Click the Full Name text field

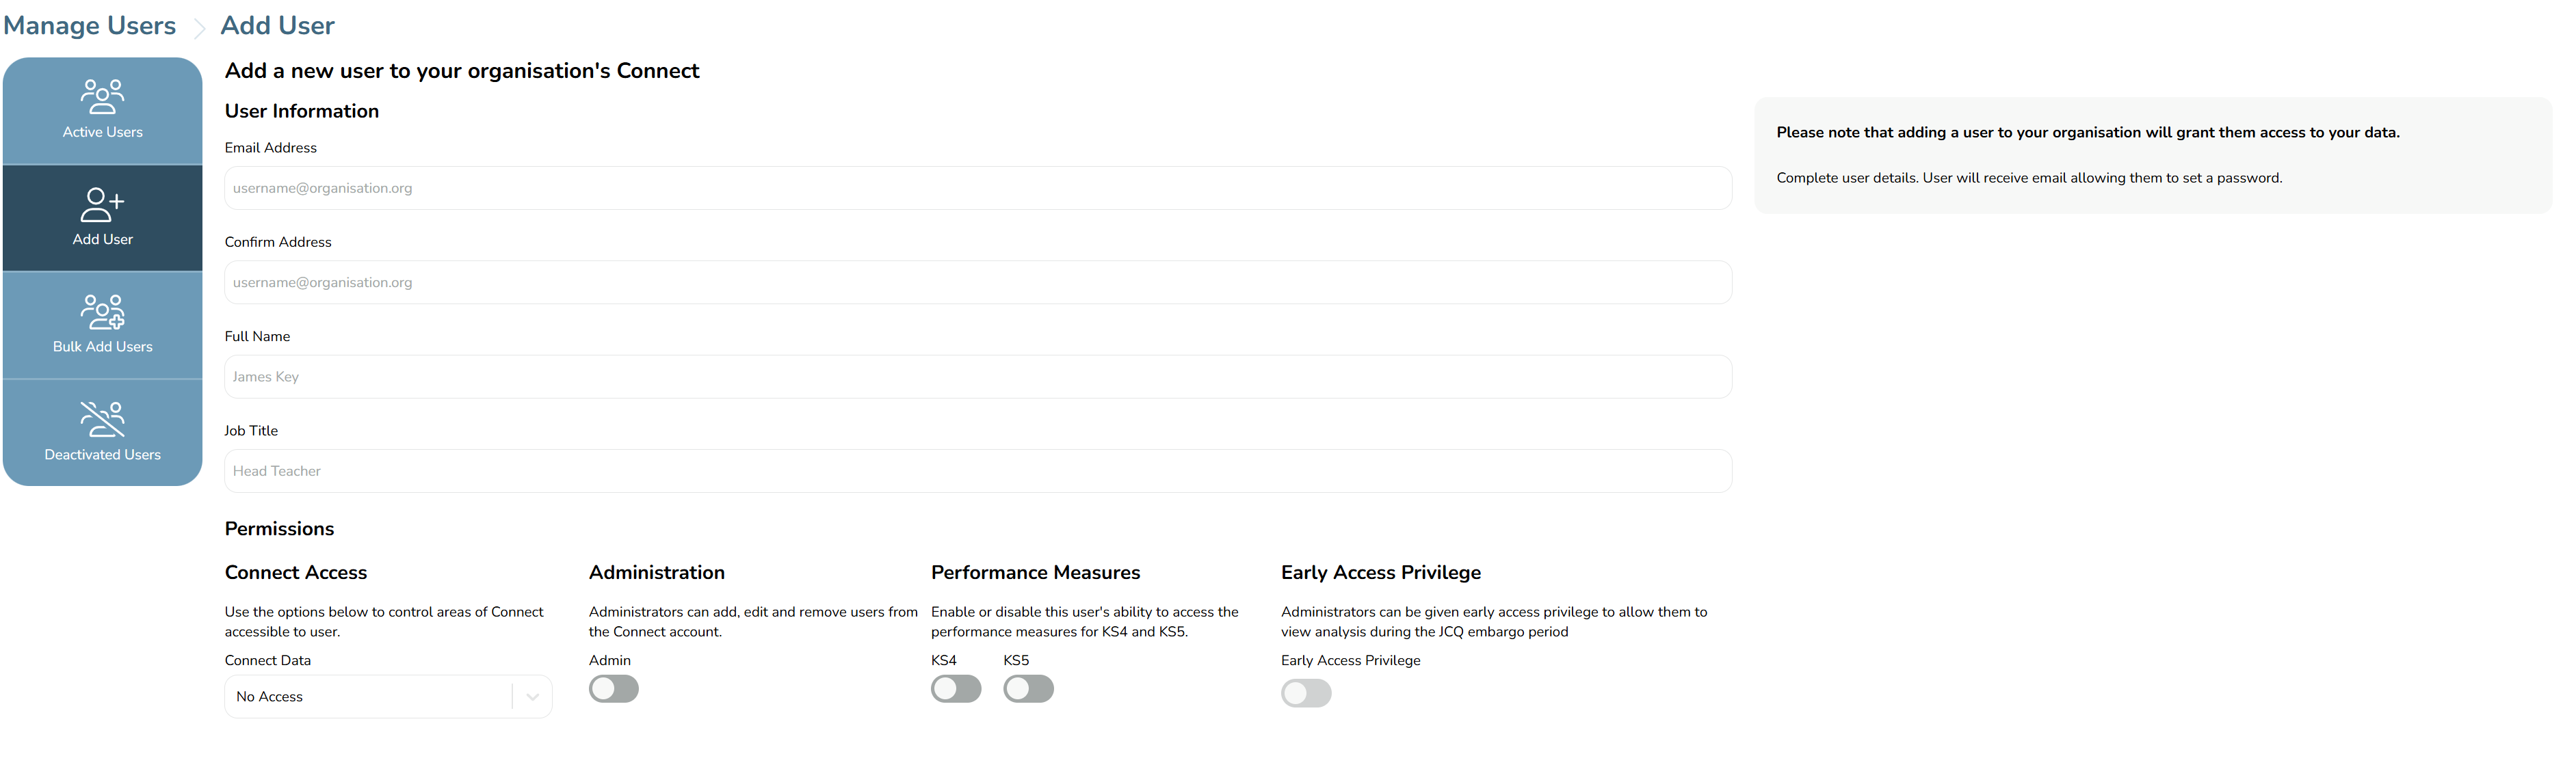click(978, 377)
